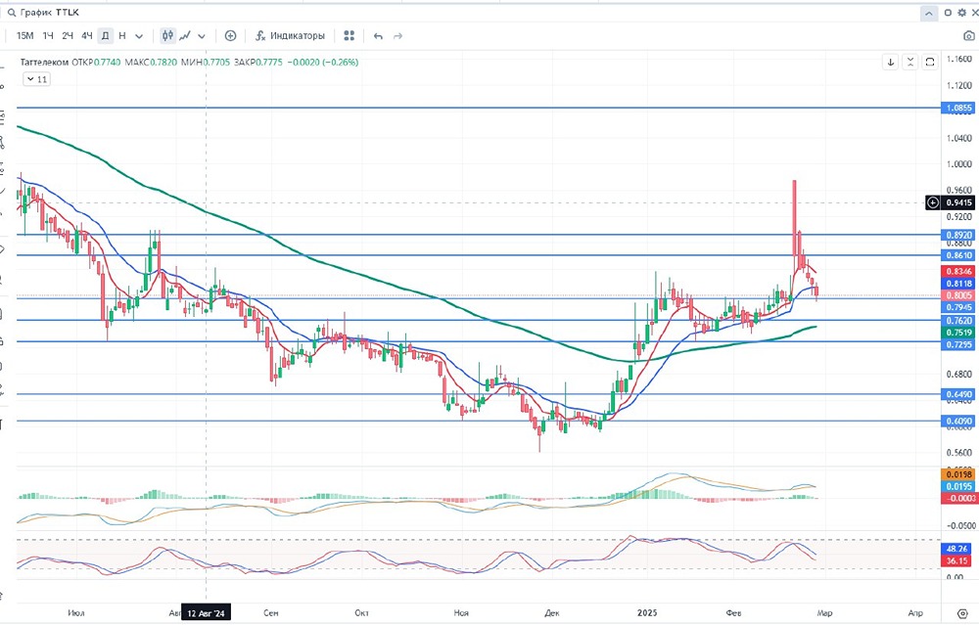Redo the chart action
The height and width of the screenshot is (625, 979).
[397, 36]
